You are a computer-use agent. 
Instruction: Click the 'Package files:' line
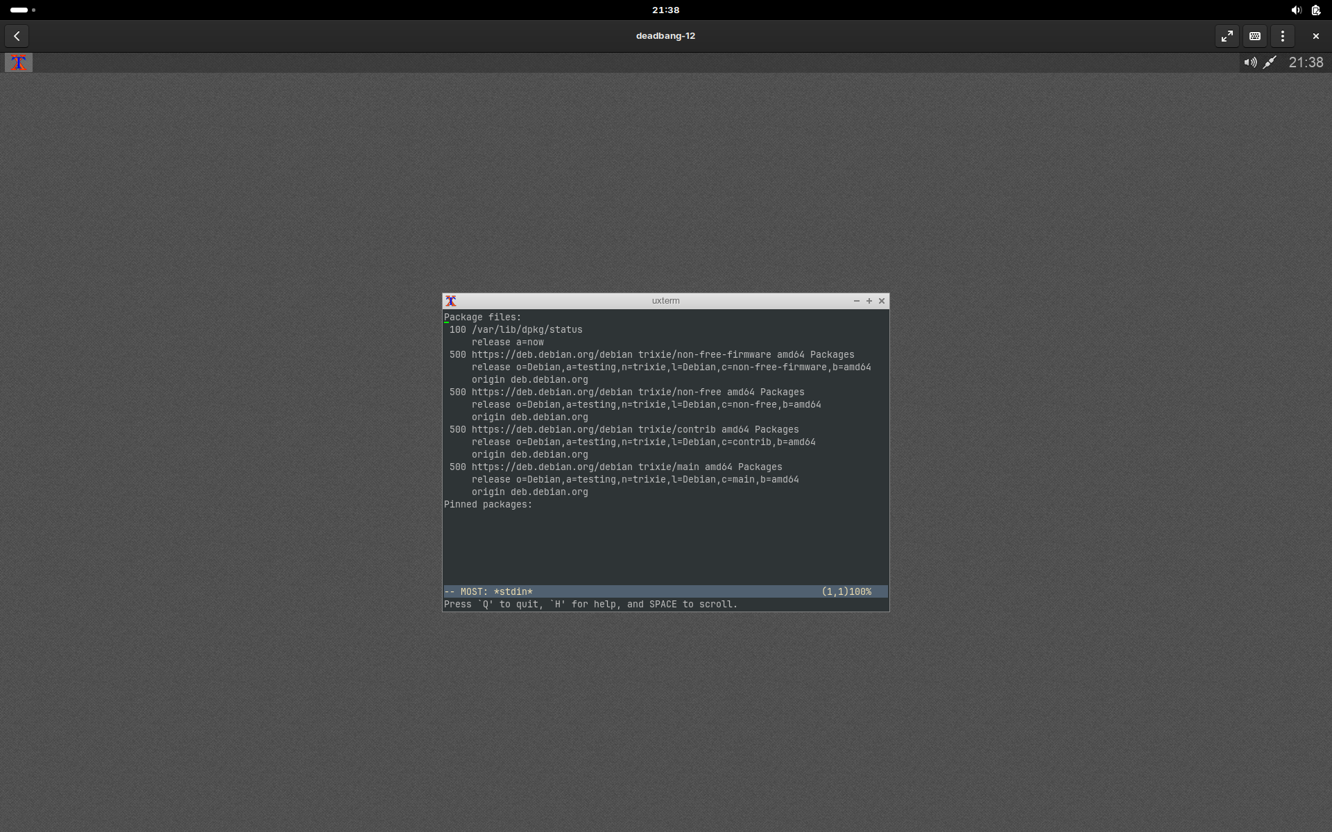483,318
